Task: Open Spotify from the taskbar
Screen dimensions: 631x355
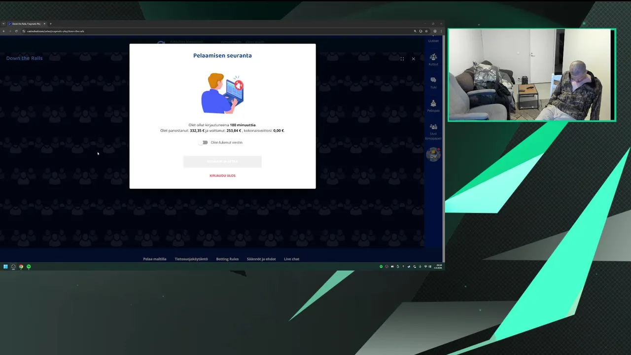Action: coord(29,267)
